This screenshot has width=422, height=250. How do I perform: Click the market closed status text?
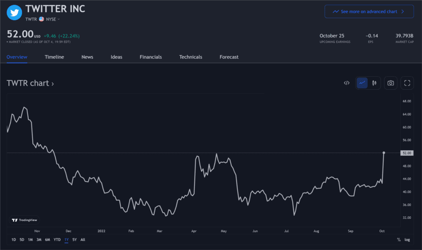pyautogui.click(x=38, y=42)
